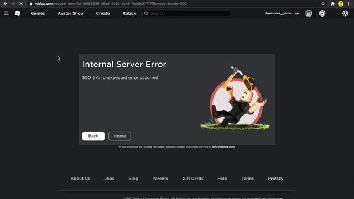354x199 pixels.
Task: Click the '500 | An unexpected error occurred' text
Action: (x=120, y=77)
